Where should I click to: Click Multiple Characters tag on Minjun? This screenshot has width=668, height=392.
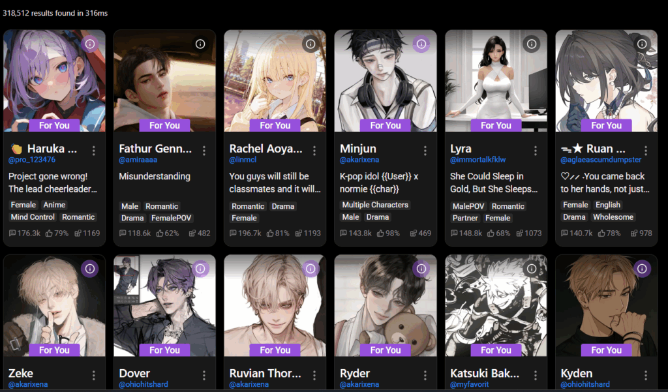pyautogui.click(x=375, y=205)
